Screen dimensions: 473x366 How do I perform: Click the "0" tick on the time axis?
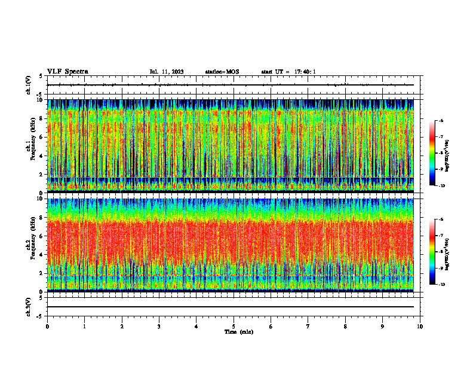click(x=47, y=327)
